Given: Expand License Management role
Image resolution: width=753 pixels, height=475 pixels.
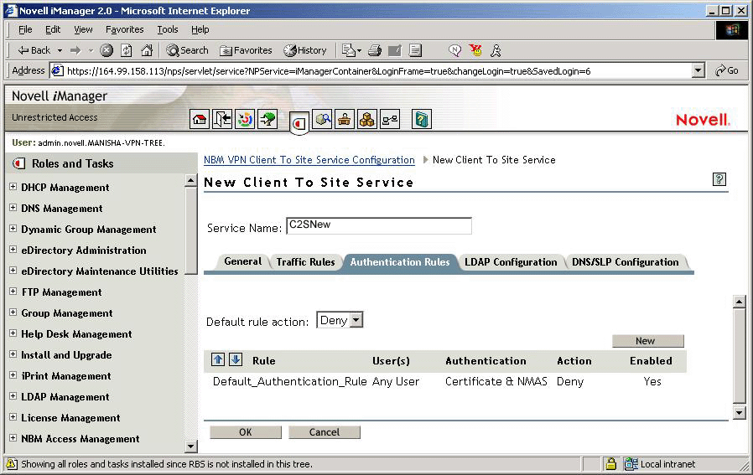Looking at the screenshot, I should (x=13, y=417).
